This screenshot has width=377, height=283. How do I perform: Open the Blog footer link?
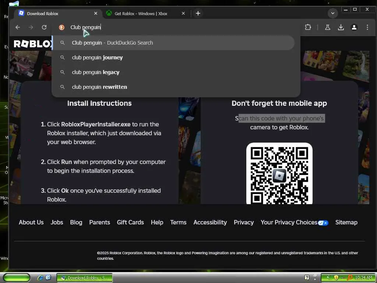tap(76, 222)
